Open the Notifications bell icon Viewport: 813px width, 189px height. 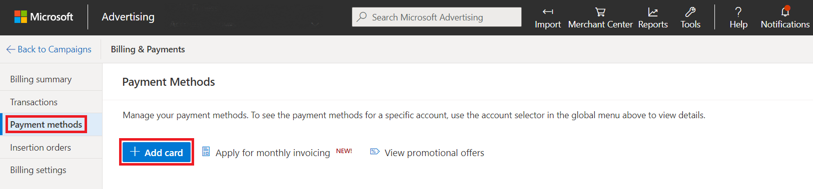(785, 11)
